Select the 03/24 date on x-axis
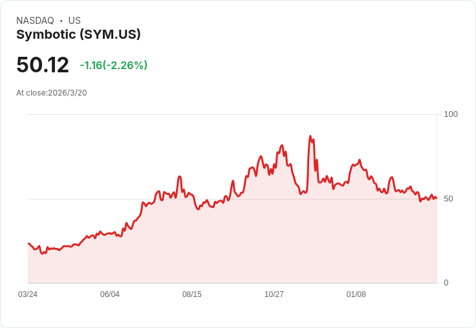This screenshot has height=328, width=476. click(x=28, y=294)
